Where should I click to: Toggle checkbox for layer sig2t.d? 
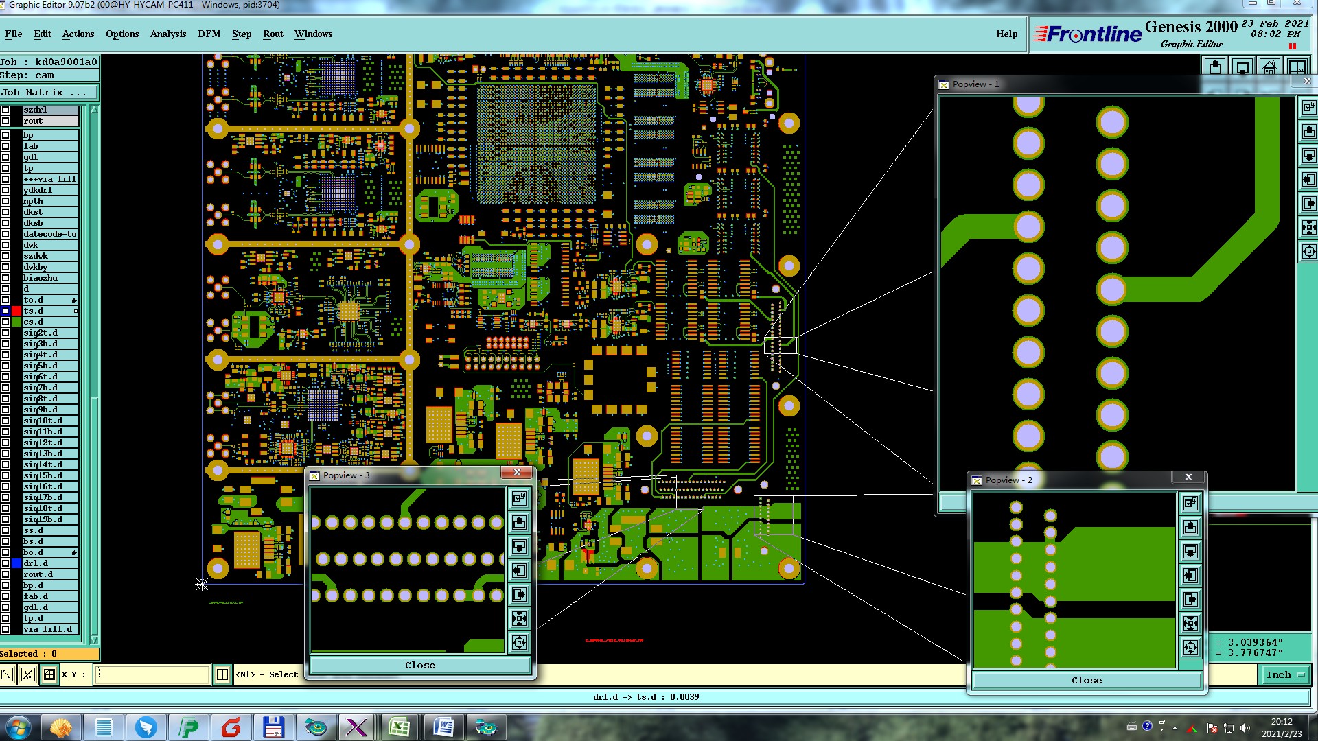pyautogui.click(x=5, y=333)
